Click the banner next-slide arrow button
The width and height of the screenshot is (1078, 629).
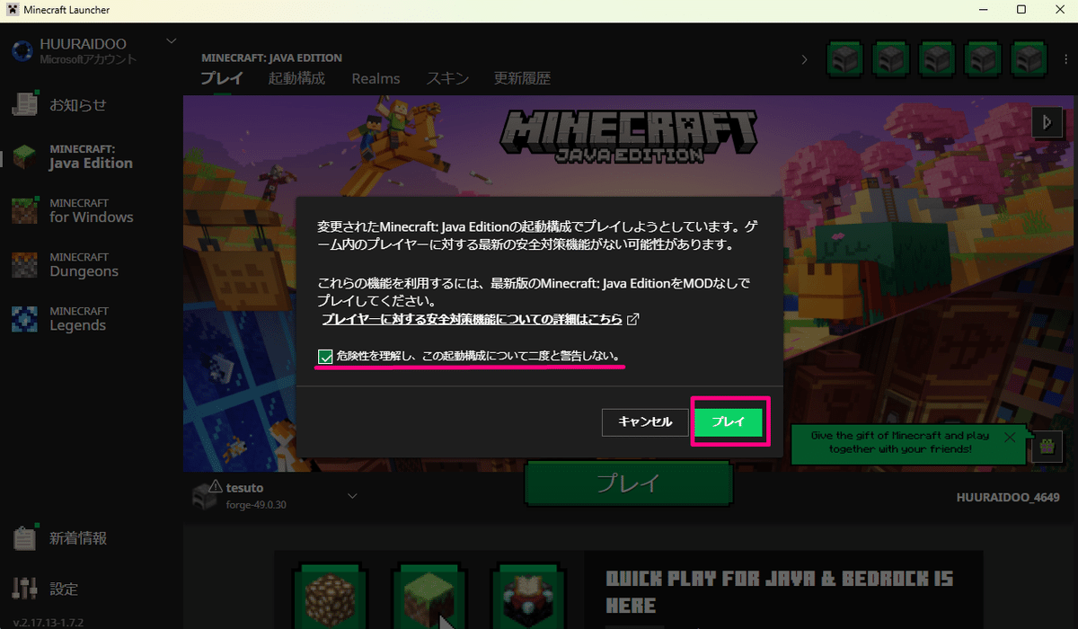coord(1047,122)
